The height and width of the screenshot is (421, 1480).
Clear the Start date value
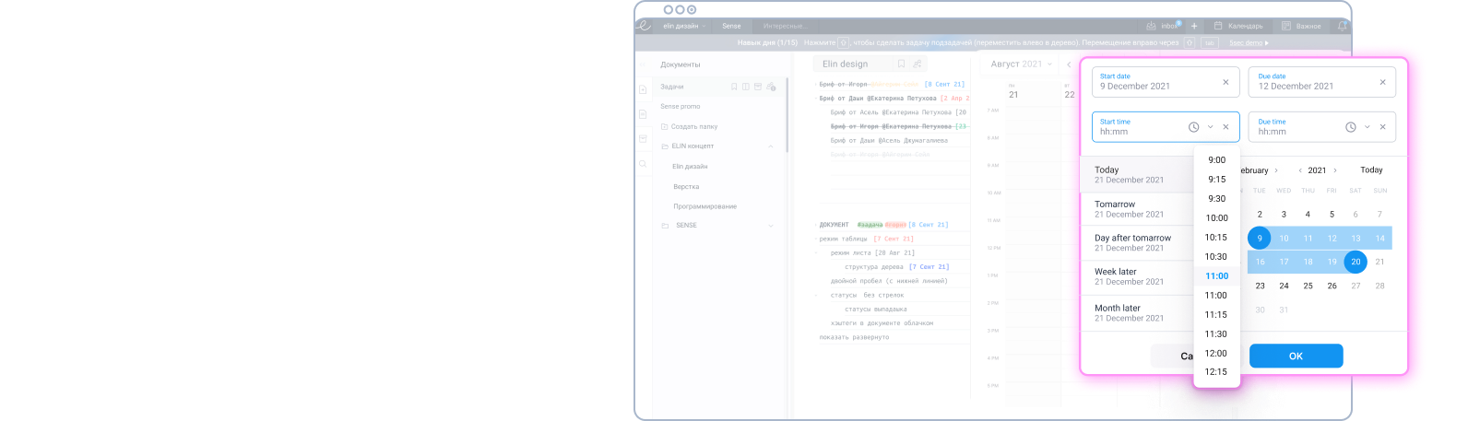1225,82
